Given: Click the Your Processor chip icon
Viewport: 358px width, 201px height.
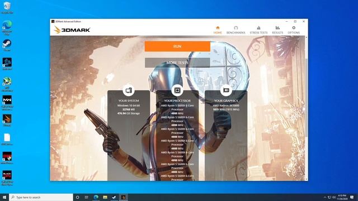Looking at the screenshot, I should pos(177,90).
